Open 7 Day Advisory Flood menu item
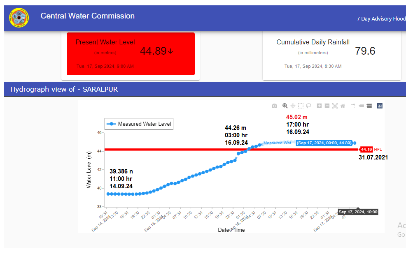Viewport: 406px width, 254px height. 381,19
